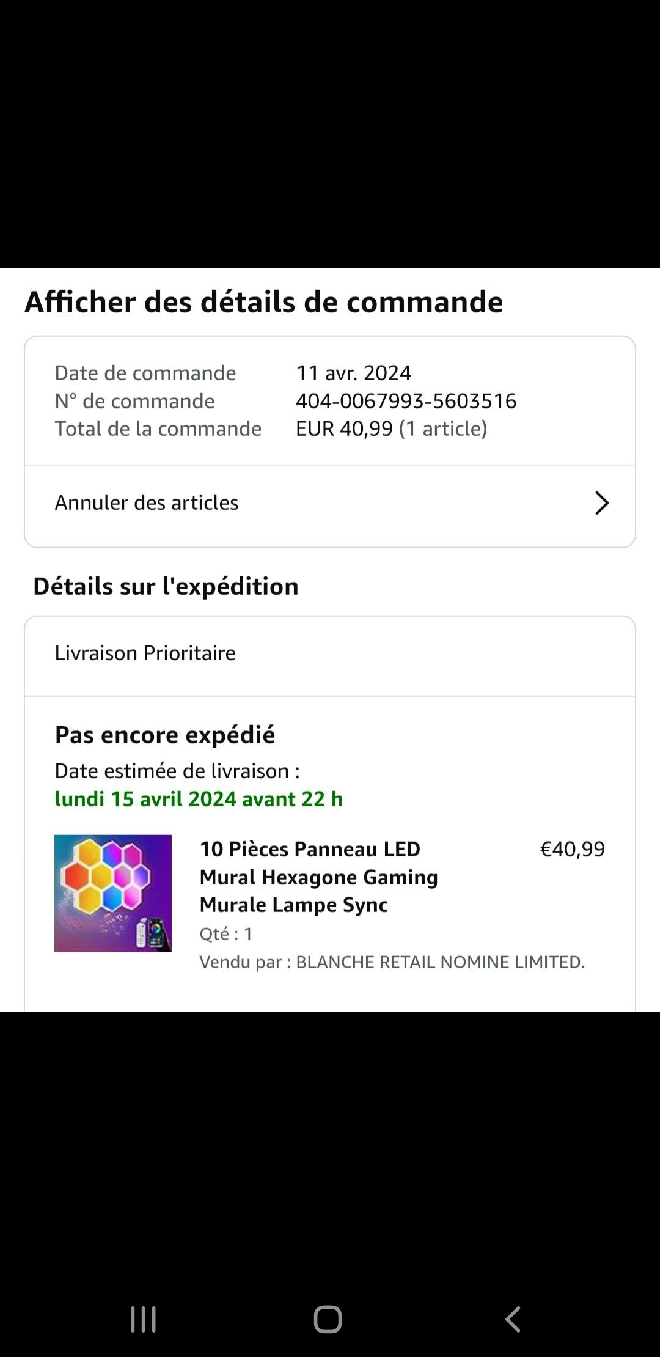Tap the order total EUR 40,99
This screenshot has width=660, height=1357.
pyautogui.click(x=344, y=428)
